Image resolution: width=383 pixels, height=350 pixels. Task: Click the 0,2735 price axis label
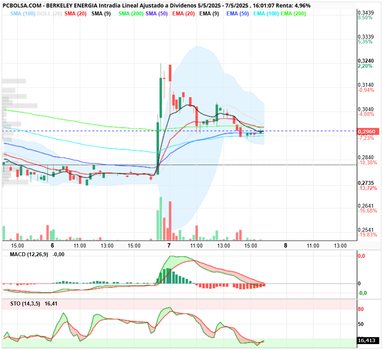click(x=366, y=183)
